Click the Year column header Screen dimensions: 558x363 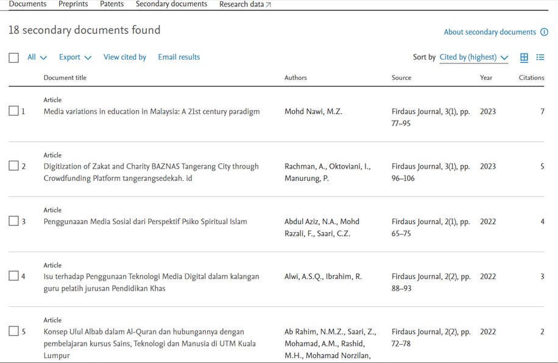point(486,78)
